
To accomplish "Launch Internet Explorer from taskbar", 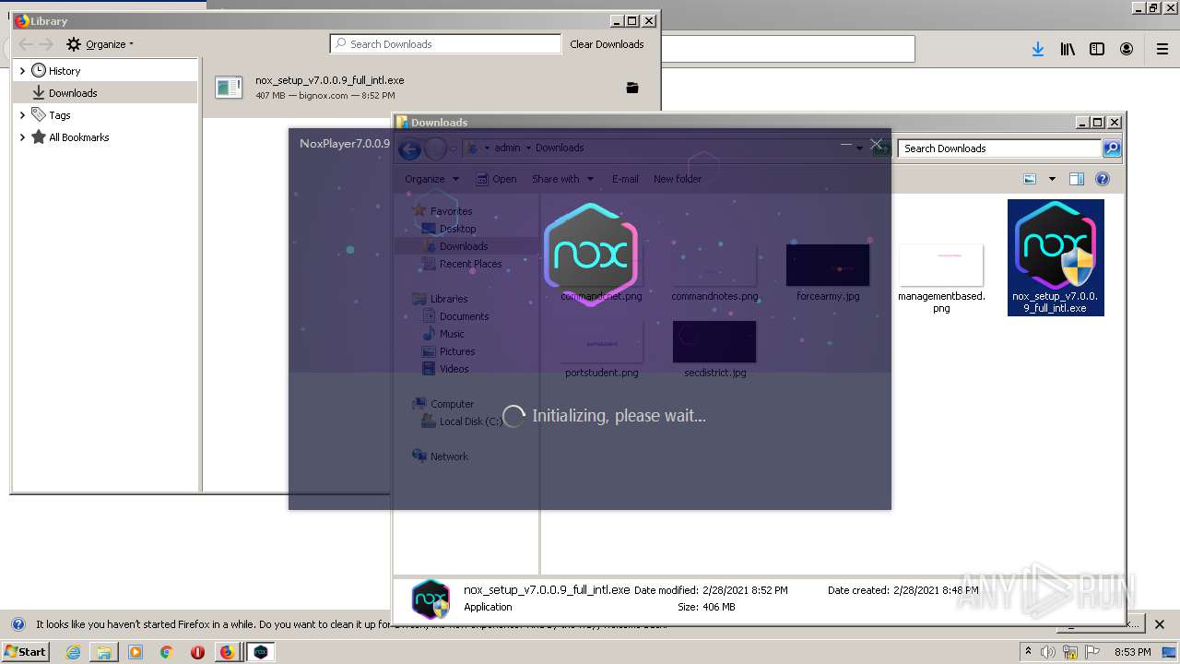I will [x=73, y=652].
